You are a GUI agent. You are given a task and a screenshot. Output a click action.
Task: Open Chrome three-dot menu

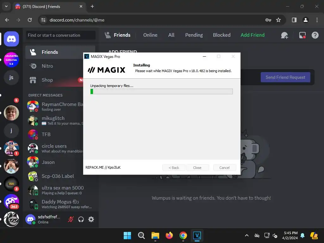[x=317, y=20]
